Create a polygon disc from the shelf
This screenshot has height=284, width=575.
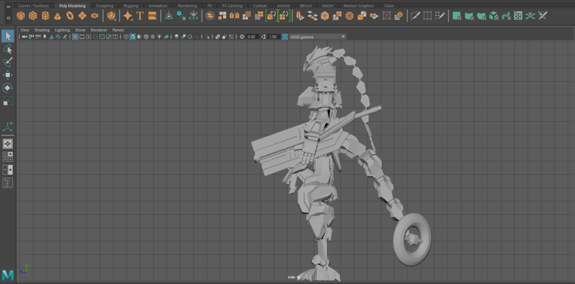[x=94, y=16]
